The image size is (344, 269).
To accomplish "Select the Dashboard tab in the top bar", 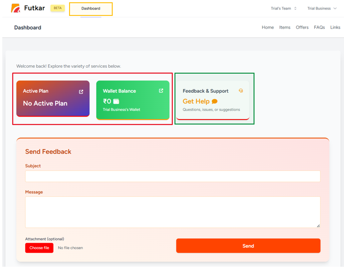I will click(91, 9).
